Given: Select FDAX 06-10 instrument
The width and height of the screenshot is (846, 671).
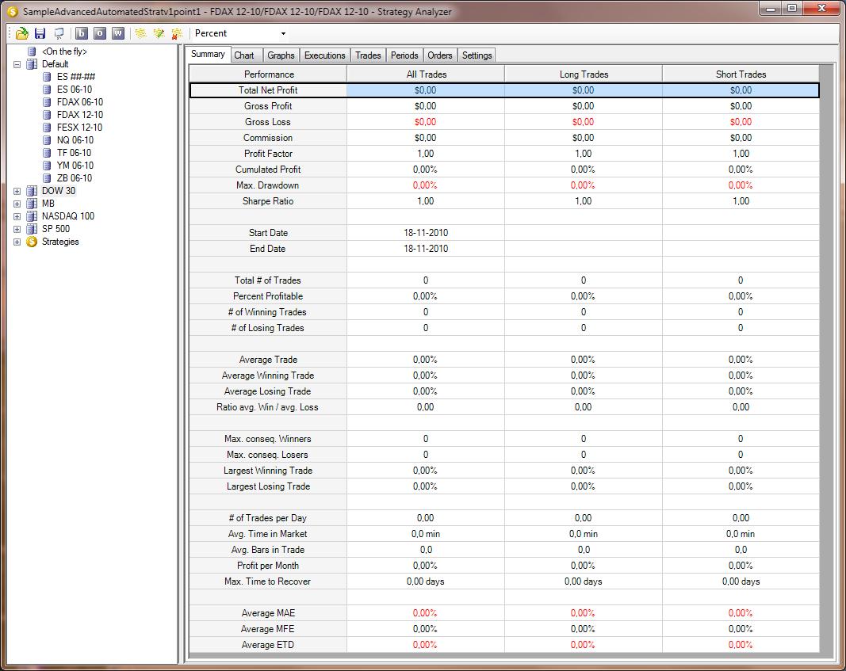Looking at the screenshot, I should [80, 102].
